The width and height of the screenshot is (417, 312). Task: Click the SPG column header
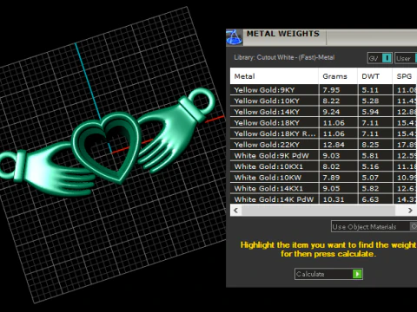click(405, 76)
